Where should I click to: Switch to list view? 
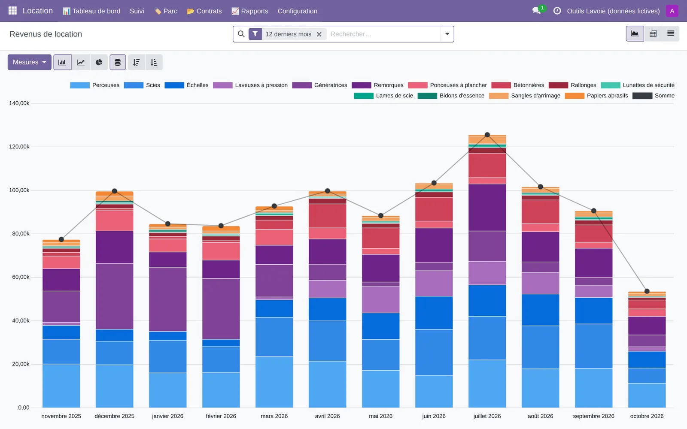point(671,33)
